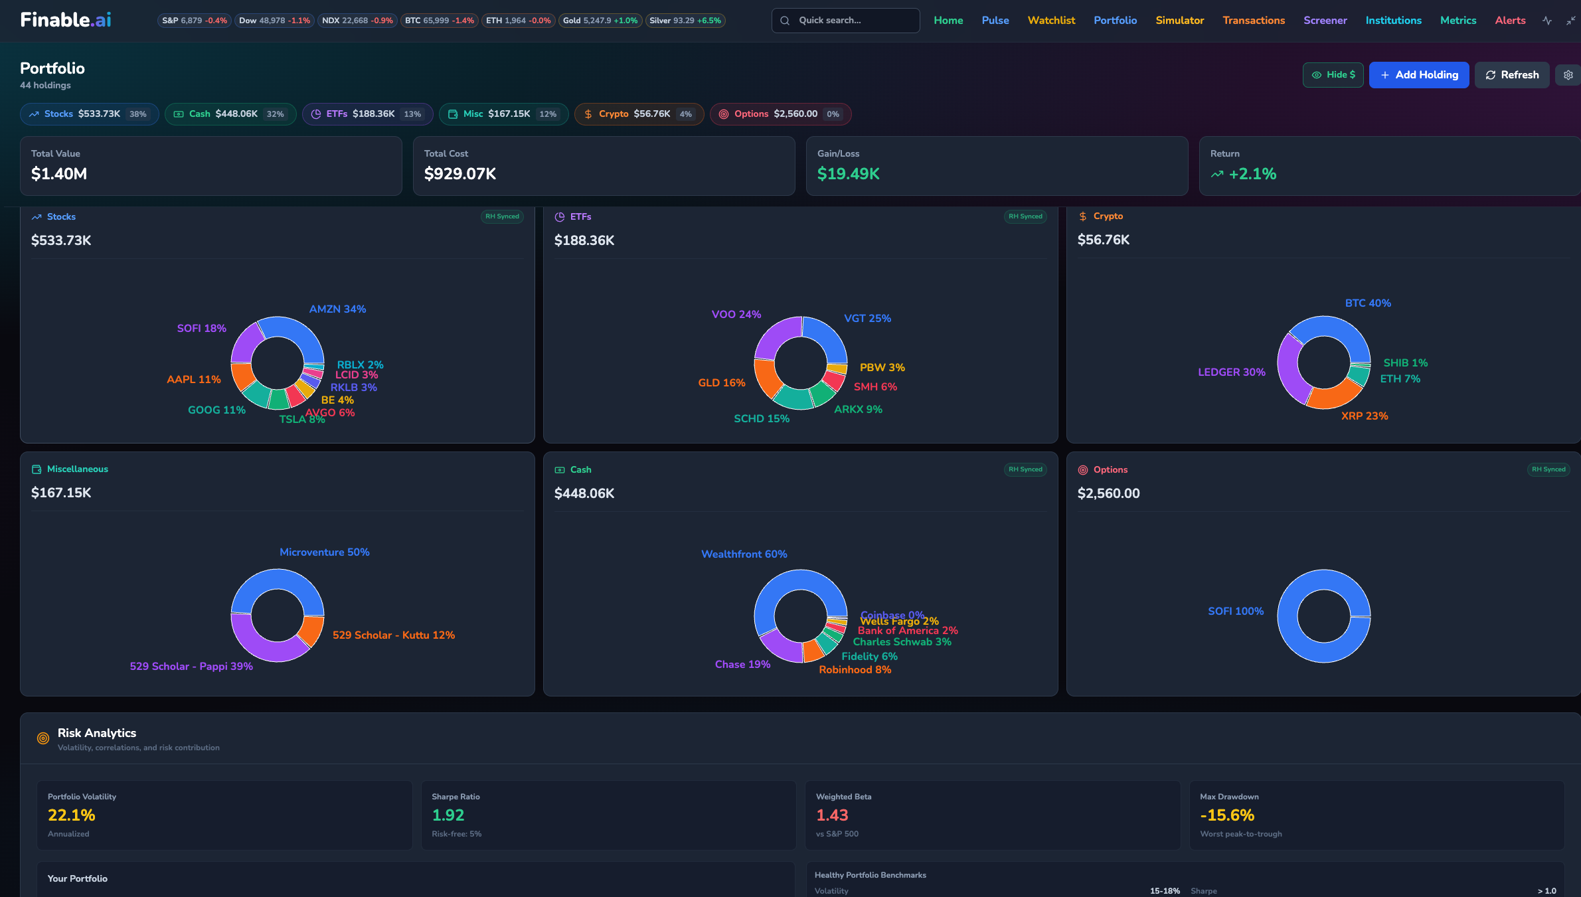Click the trend-line icon on the Stocks panel

(36, 216)
